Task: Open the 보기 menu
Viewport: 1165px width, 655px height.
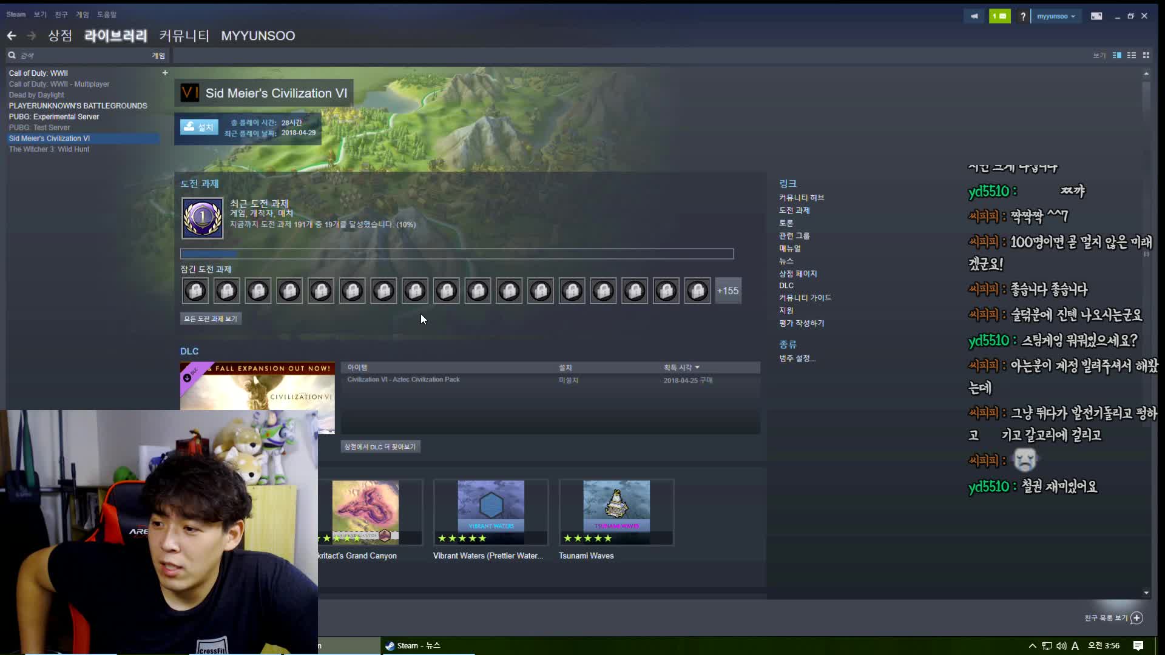Action: [x=40, y=15]
